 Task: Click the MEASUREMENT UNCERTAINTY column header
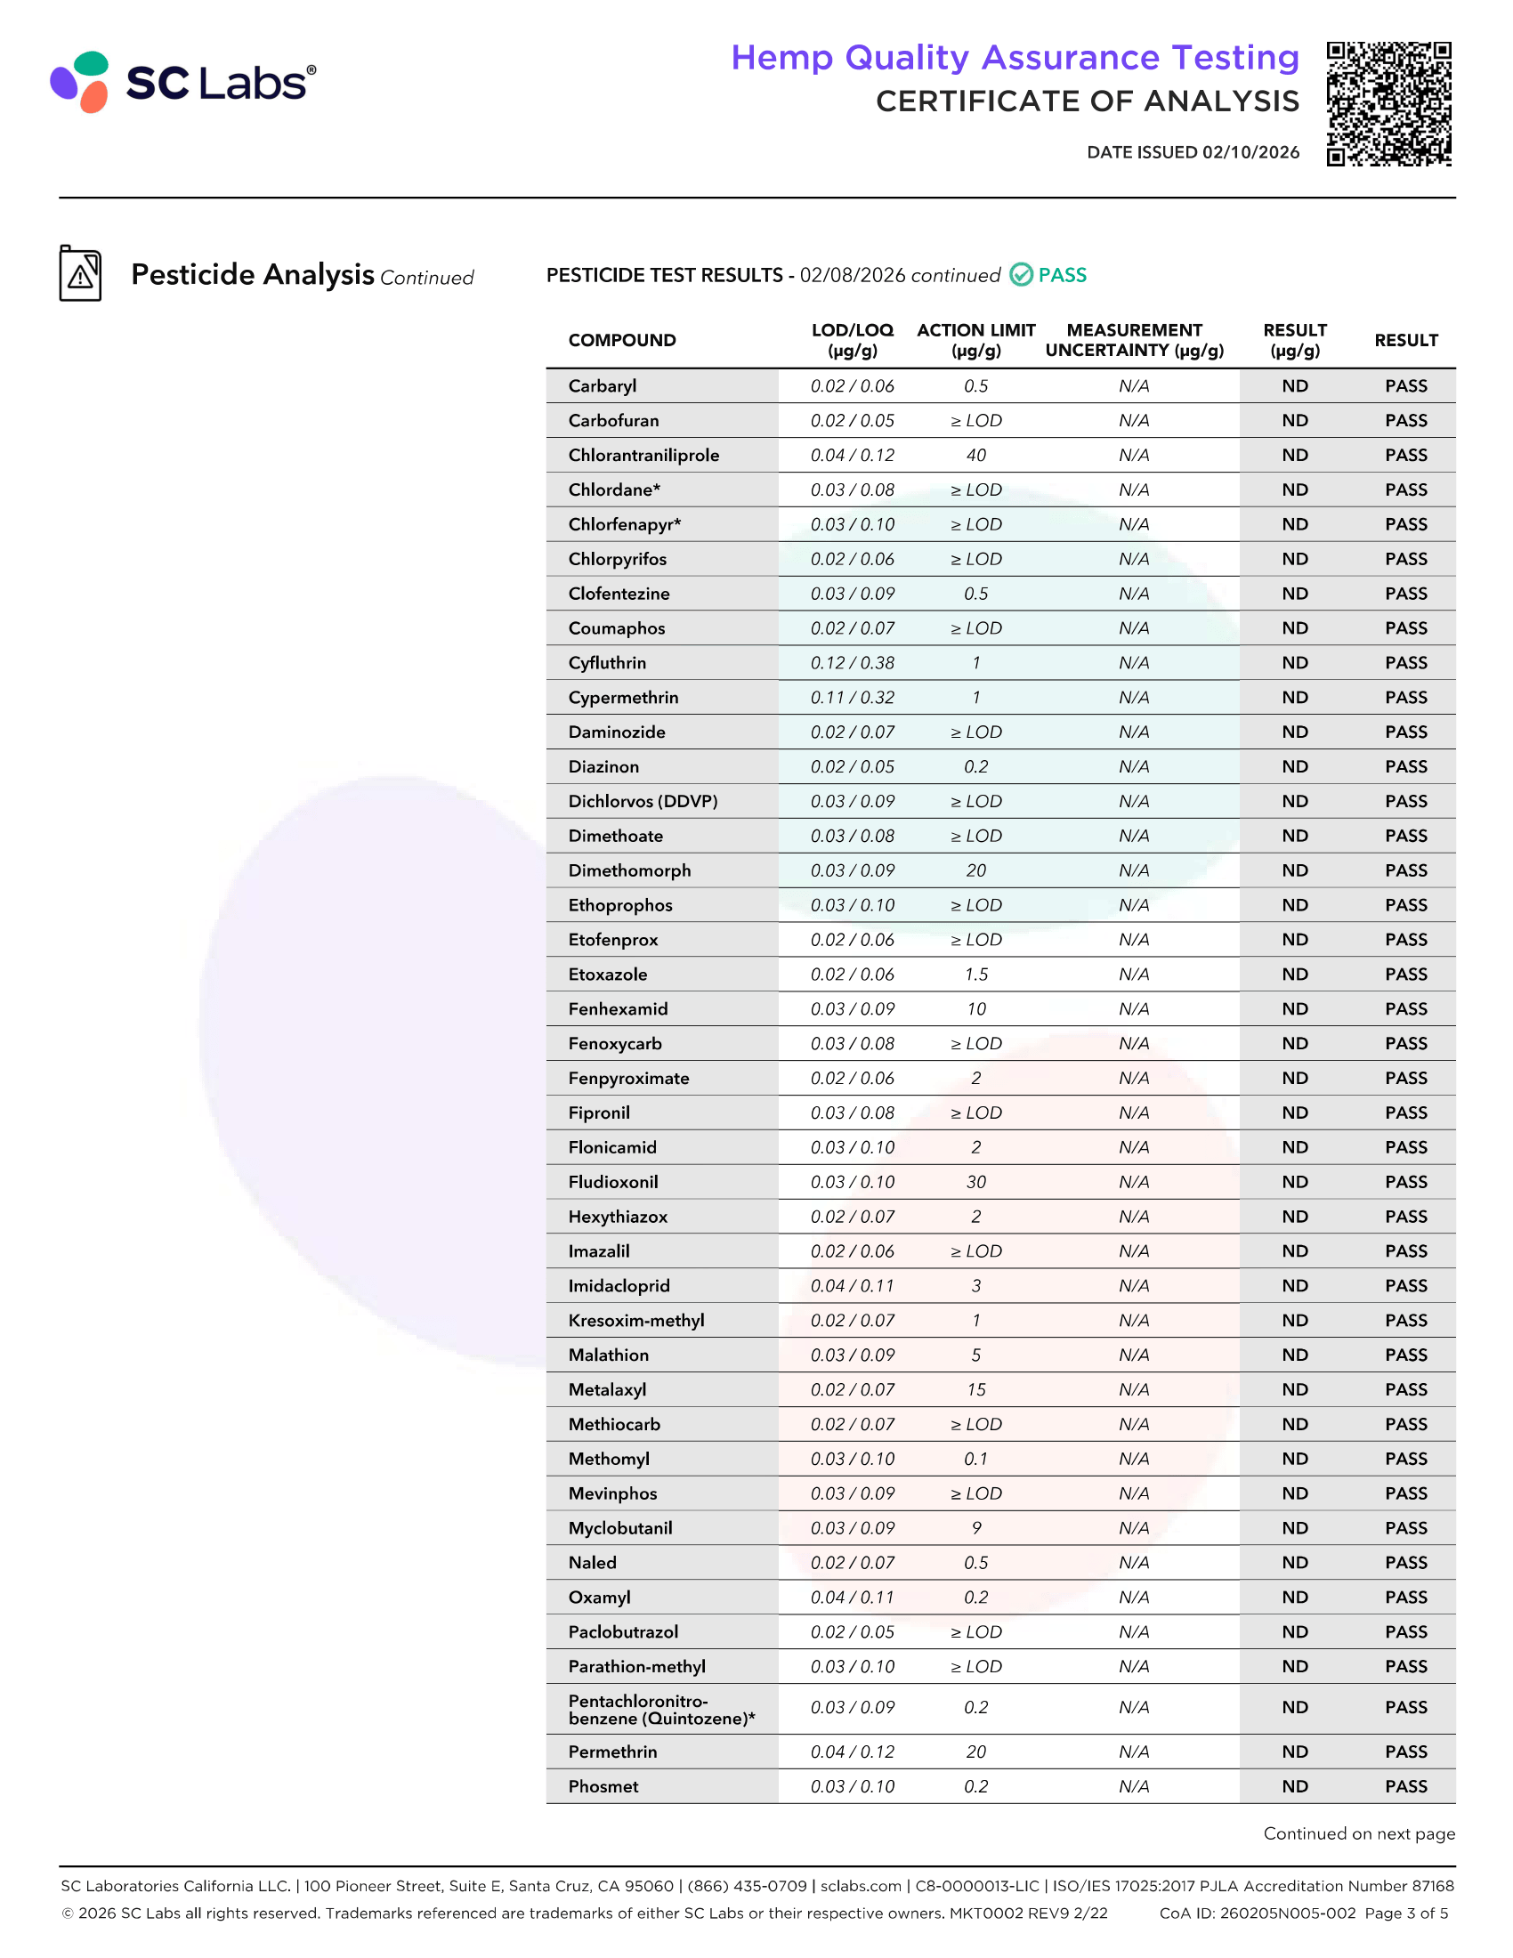[1134, 341]
